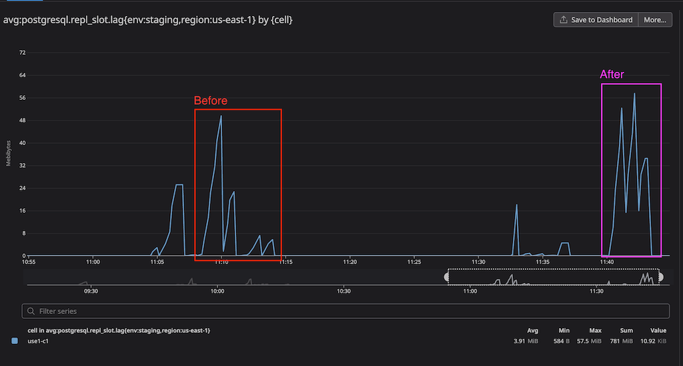Sort legend by the Value column
The height and width of the screenshot is (366, 683).
(x=658, y=330)
